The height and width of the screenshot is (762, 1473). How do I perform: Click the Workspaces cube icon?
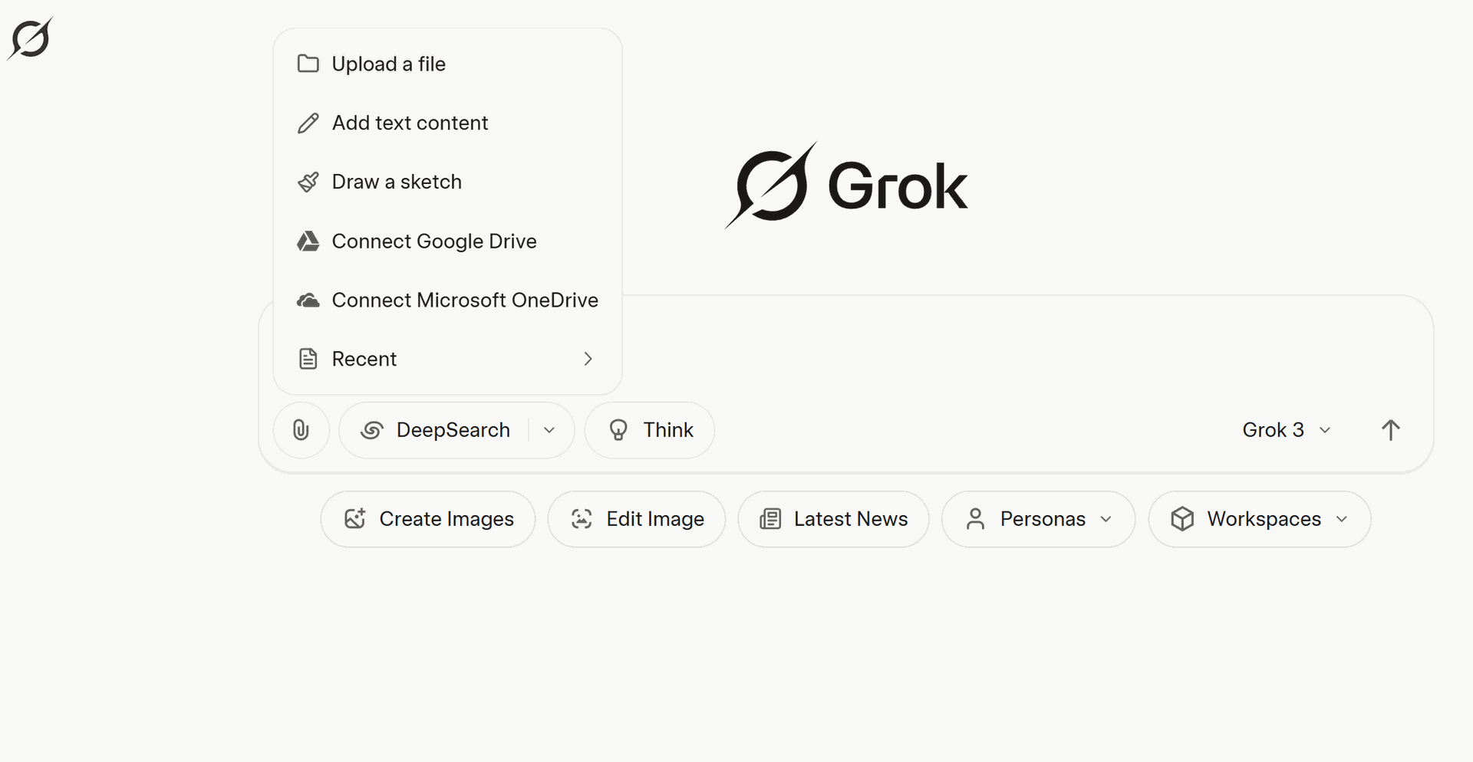click(x=1182, y=519)
